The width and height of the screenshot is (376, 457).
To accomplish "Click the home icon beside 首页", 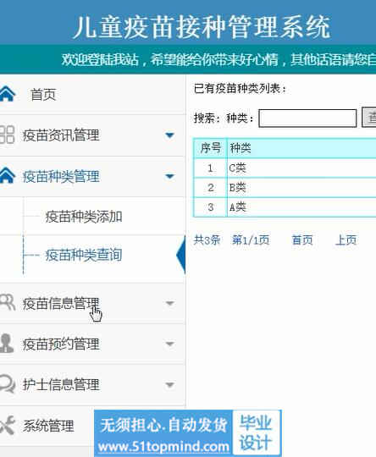I will tap(7, 94).
